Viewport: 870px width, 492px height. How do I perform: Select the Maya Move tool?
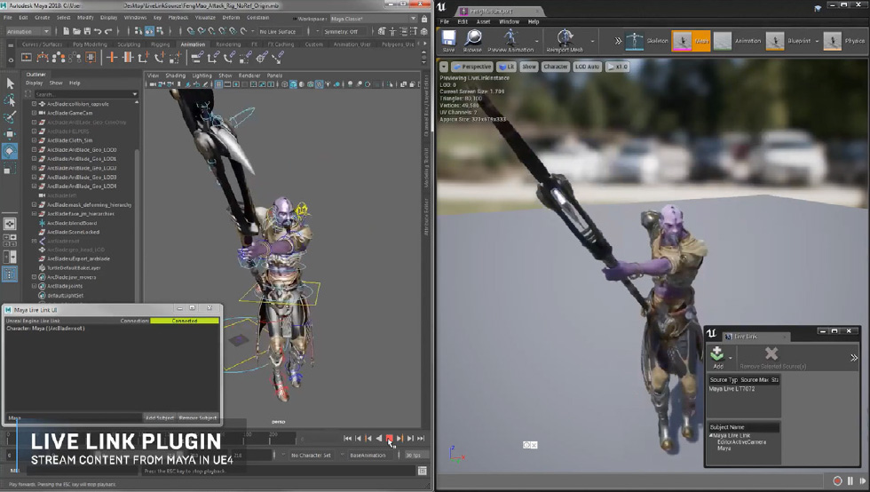click(10, 134)
